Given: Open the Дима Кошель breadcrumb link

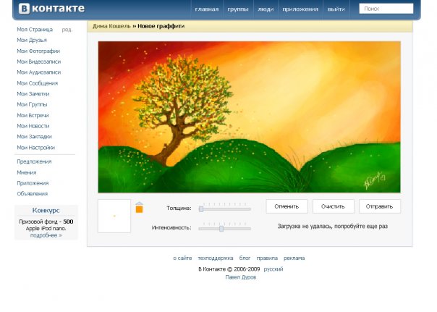Looking at the screenshot, I should click(111, 26).
